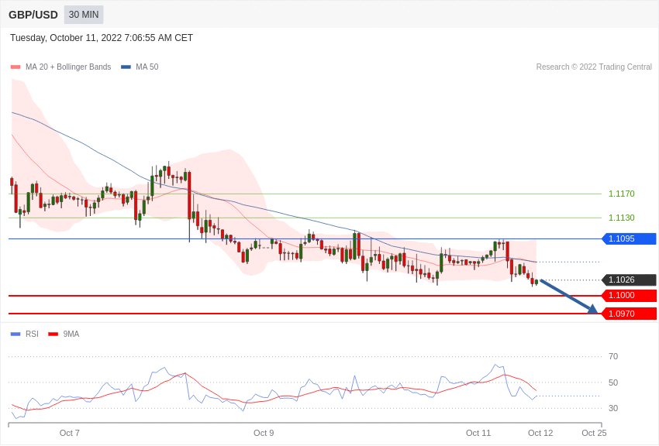
Task: Click the blue MA 50 legend swatch
Action: pyautogui.click(x=126, y=67)
